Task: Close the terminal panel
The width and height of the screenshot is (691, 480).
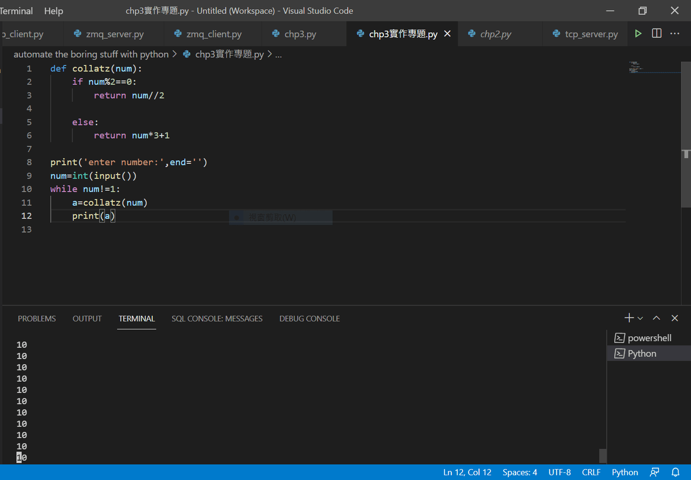Action: (674, 318)
